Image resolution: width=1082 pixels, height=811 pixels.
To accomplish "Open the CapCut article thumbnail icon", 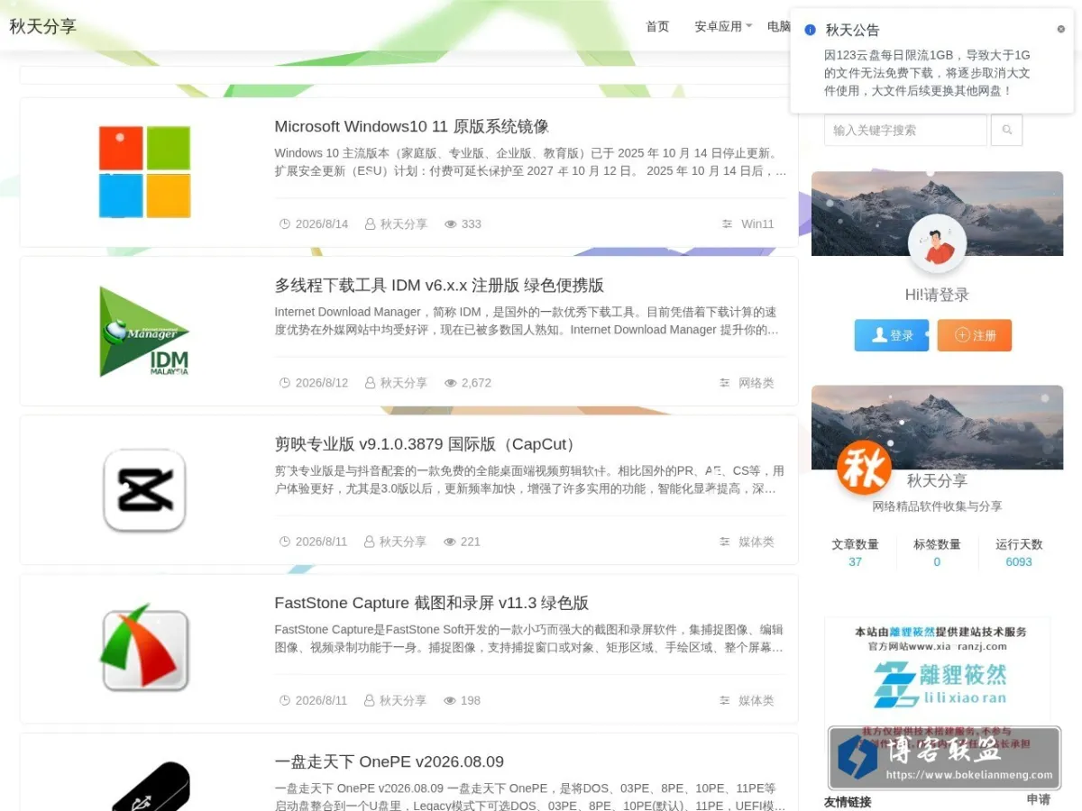I will (x=144, y=490).
